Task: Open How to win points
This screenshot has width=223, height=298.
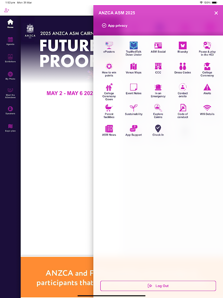Action: pyautogui.click(x=109, y=66)
